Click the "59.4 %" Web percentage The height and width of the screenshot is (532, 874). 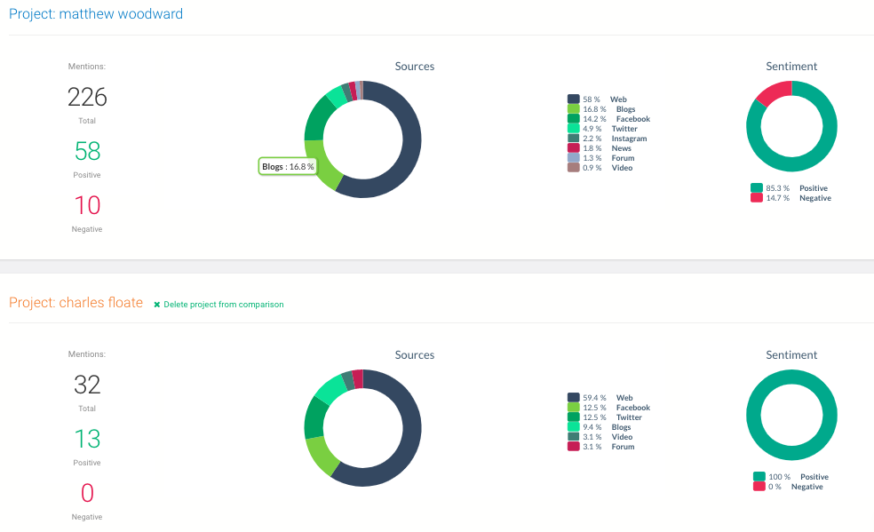coord(594,398)
